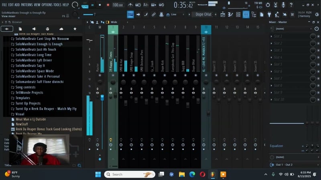Open the Playlist view
This screenshot has height=180, width=321.
(x=223, y=14)
